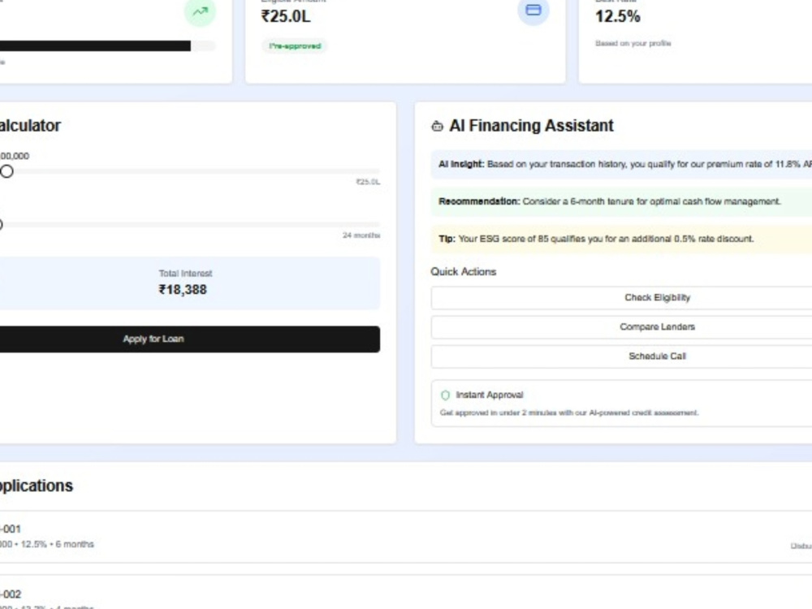This screenshot has width=812, height=609.
Task: Click the ₹25.0L slider maximum label
Action: click(368, 182)
